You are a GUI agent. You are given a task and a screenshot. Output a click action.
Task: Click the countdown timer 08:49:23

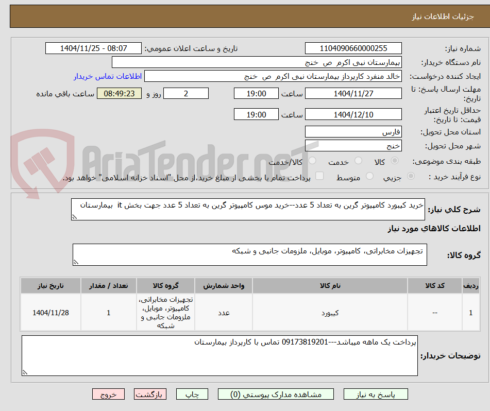tap(119, 93)
